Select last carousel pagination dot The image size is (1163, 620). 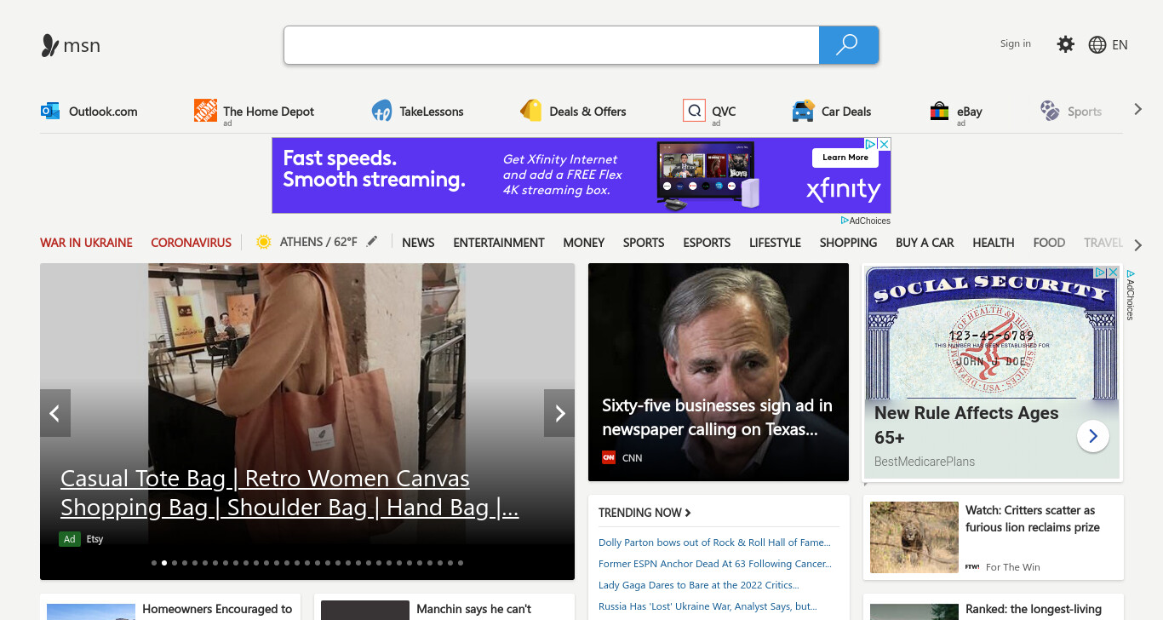[461, 563]
